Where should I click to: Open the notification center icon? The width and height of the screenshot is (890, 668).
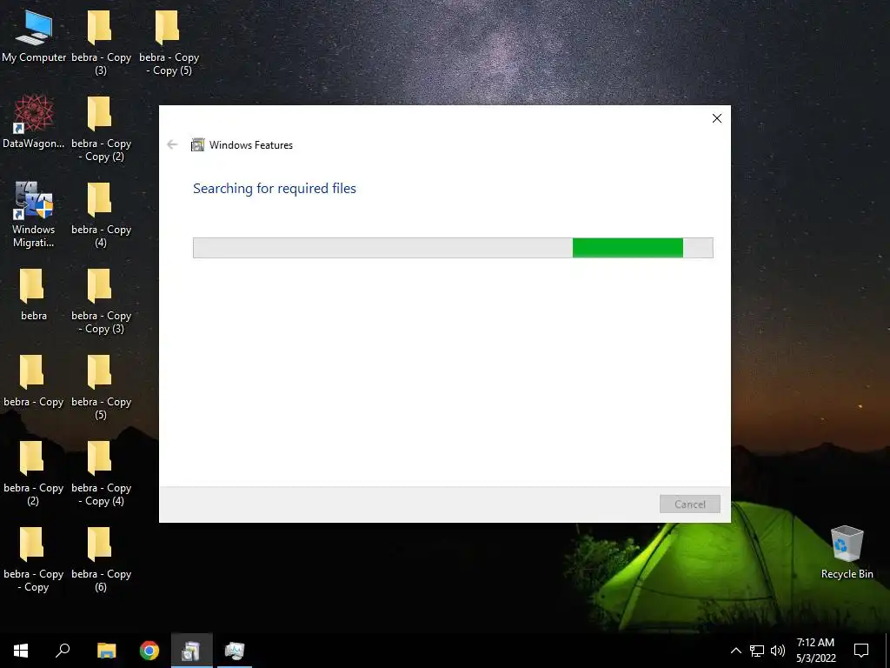(x=861, y=651)
